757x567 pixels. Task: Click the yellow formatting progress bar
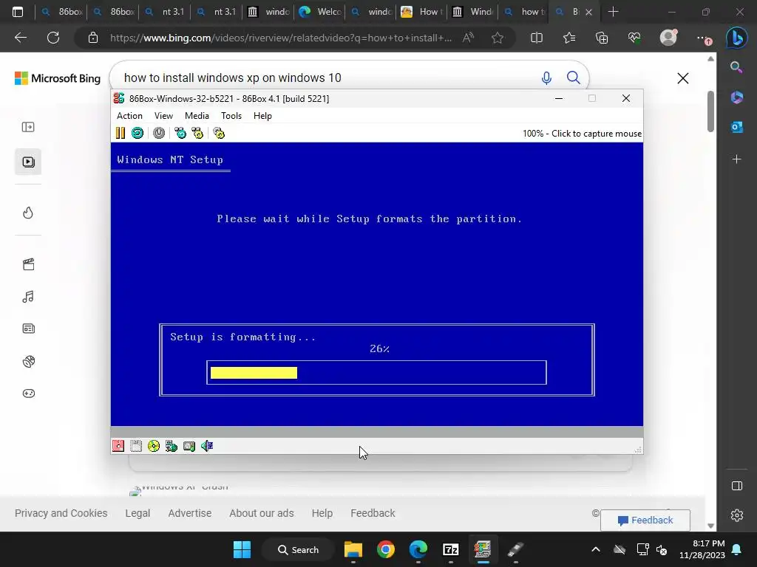coord(254,373)
